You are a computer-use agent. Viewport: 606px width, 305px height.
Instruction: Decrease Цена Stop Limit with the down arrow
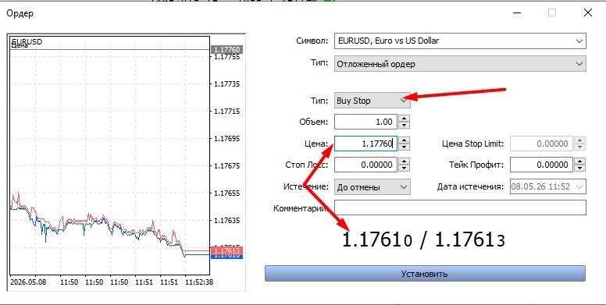(579, 147)
